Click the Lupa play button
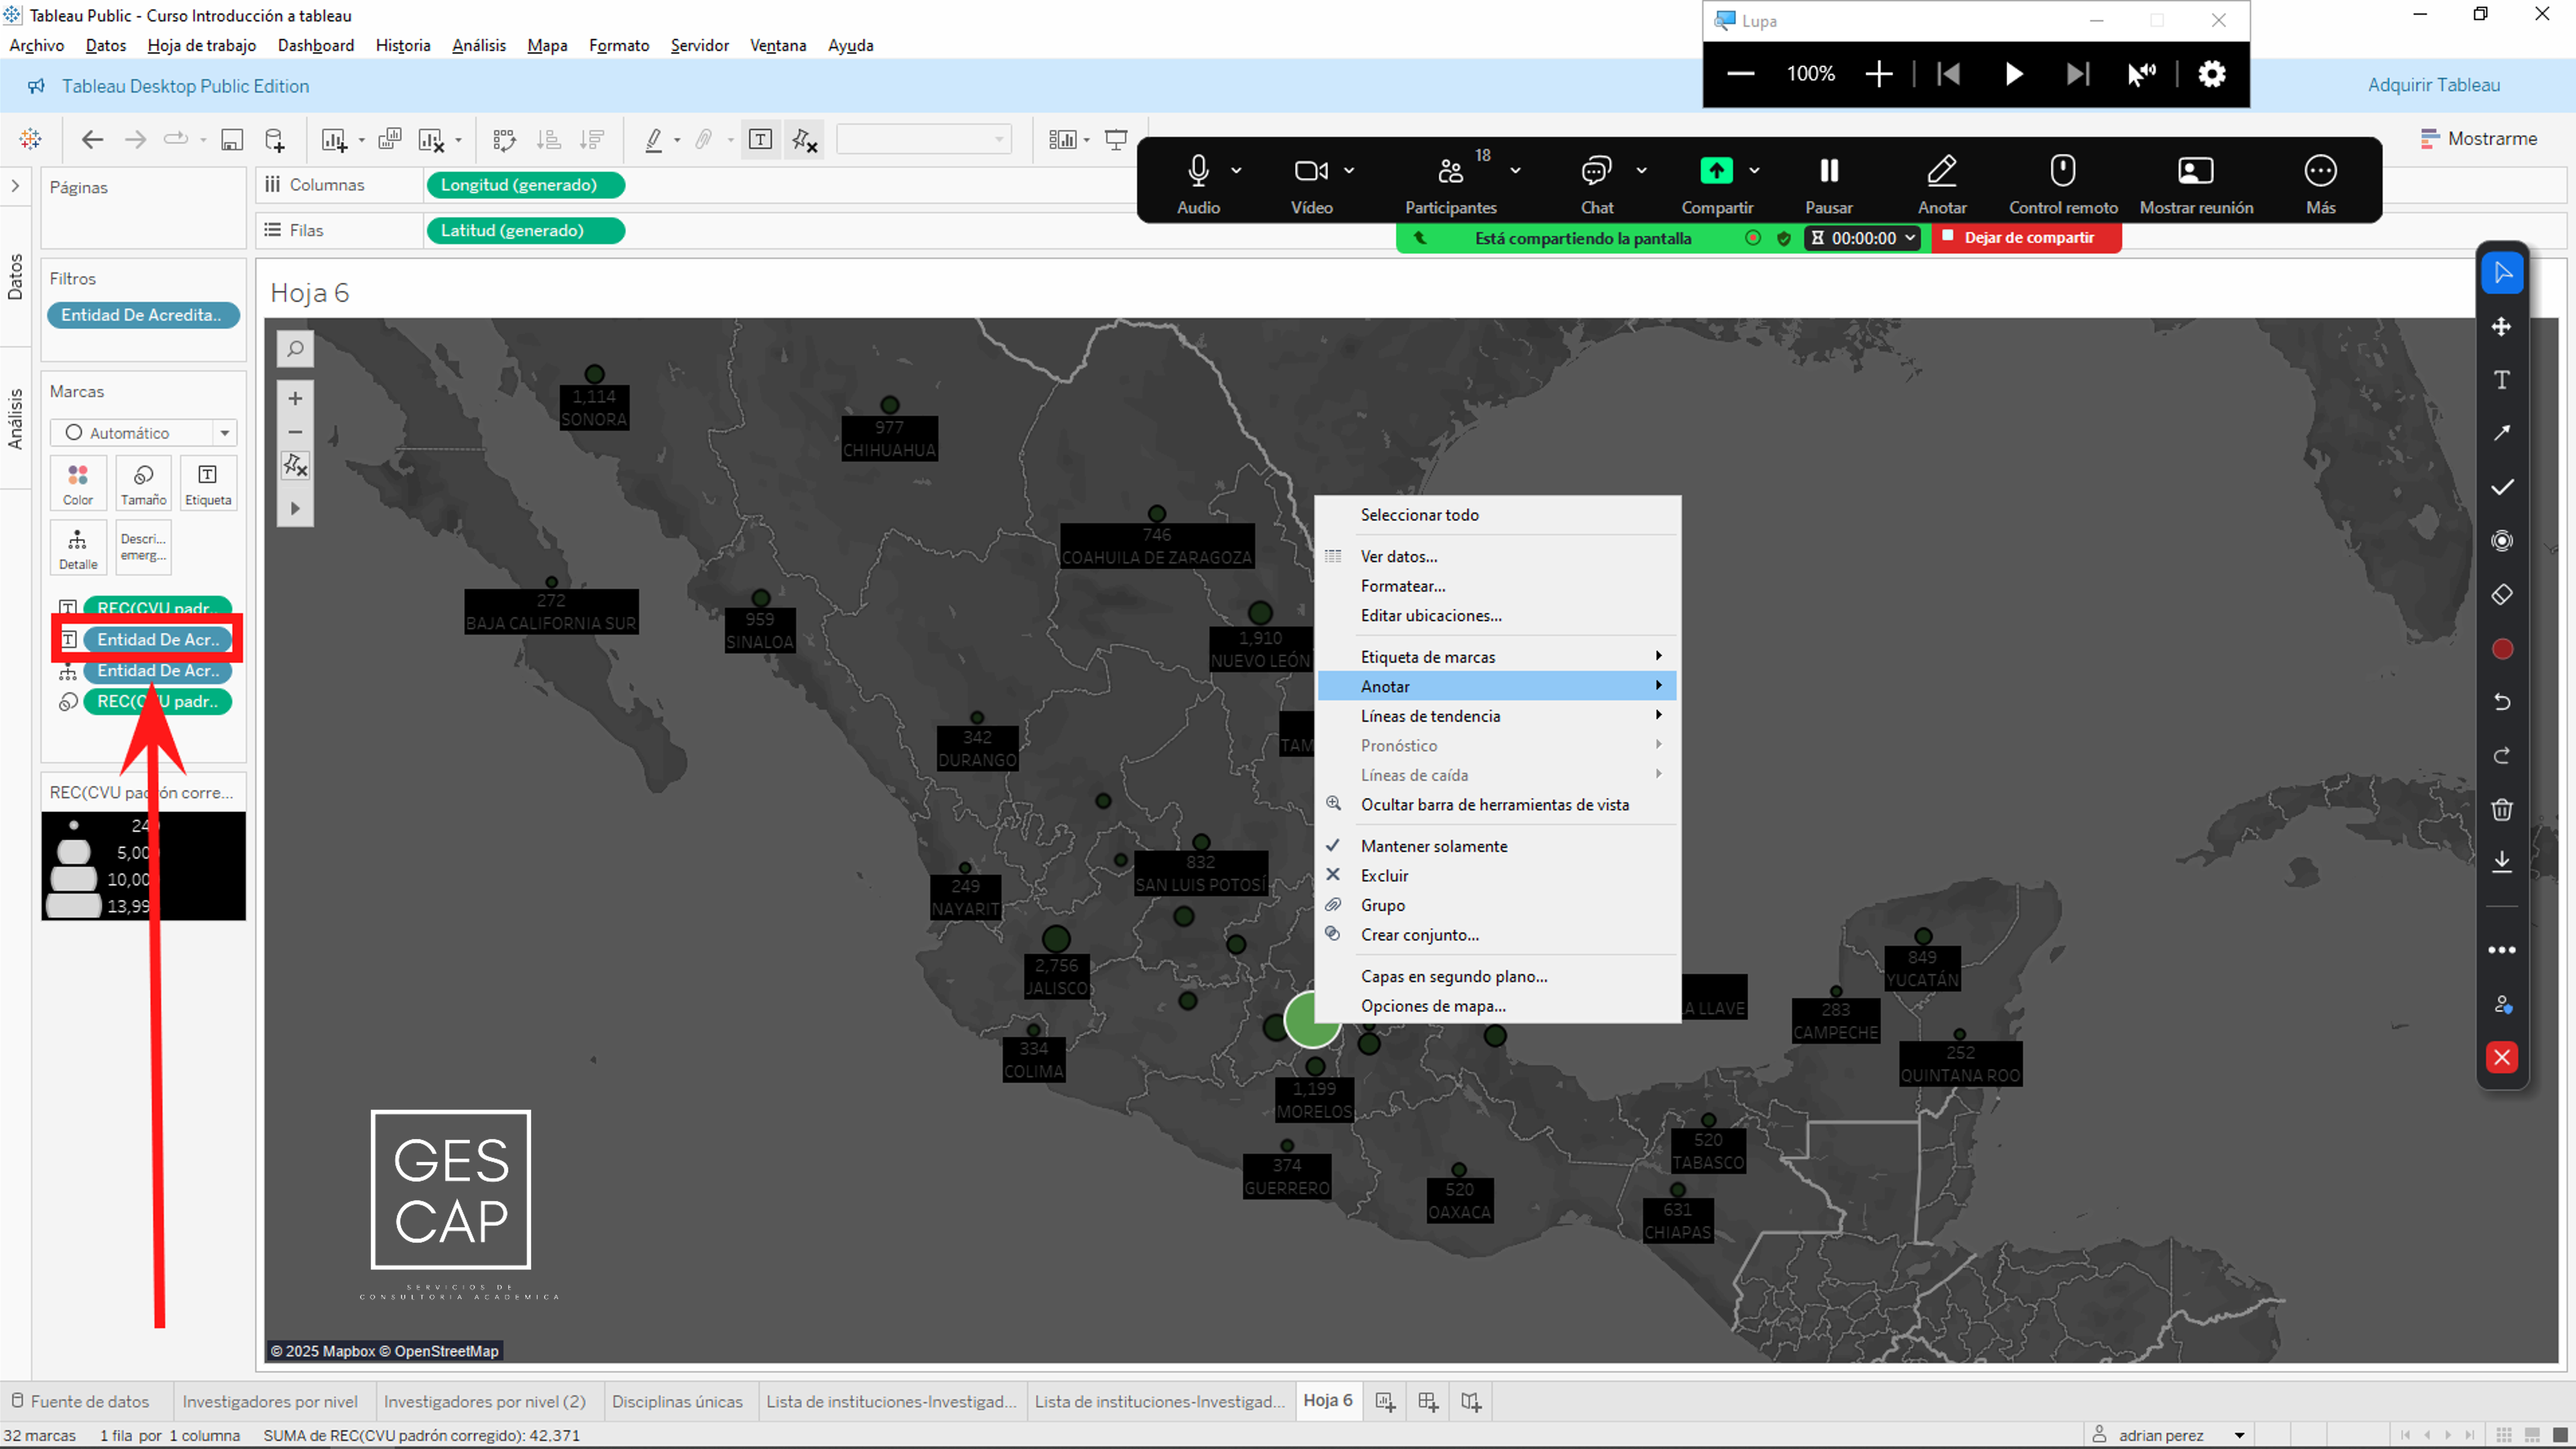The height and width of the screenshot is (1449, 2576). [x=2013, y=74]
